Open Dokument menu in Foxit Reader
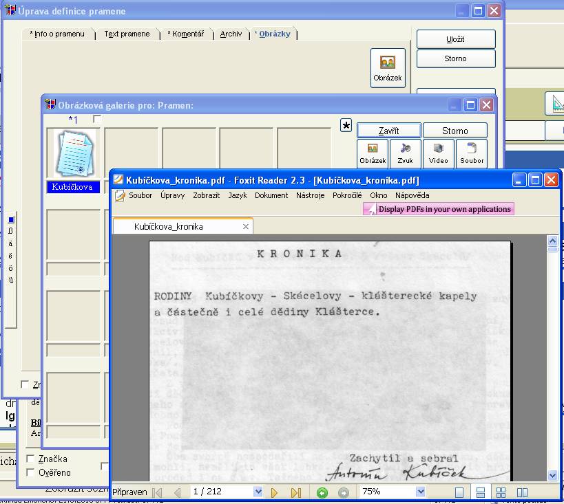This screenshot has width=564, height=504. pos(271,195)
